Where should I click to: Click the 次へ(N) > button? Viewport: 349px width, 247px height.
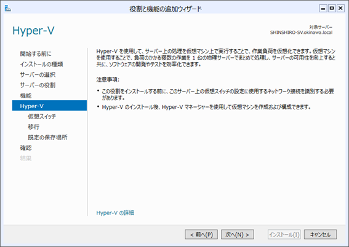click(x=237, y=235)
